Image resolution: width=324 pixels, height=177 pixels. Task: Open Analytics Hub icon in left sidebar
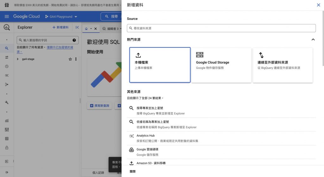[x=7, y=76]
